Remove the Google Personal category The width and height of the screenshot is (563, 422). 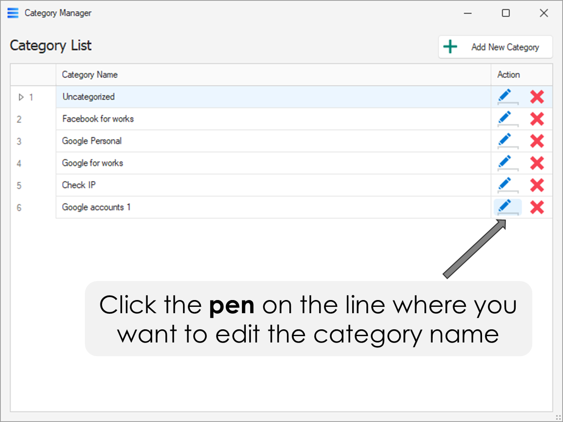[537, 141]
